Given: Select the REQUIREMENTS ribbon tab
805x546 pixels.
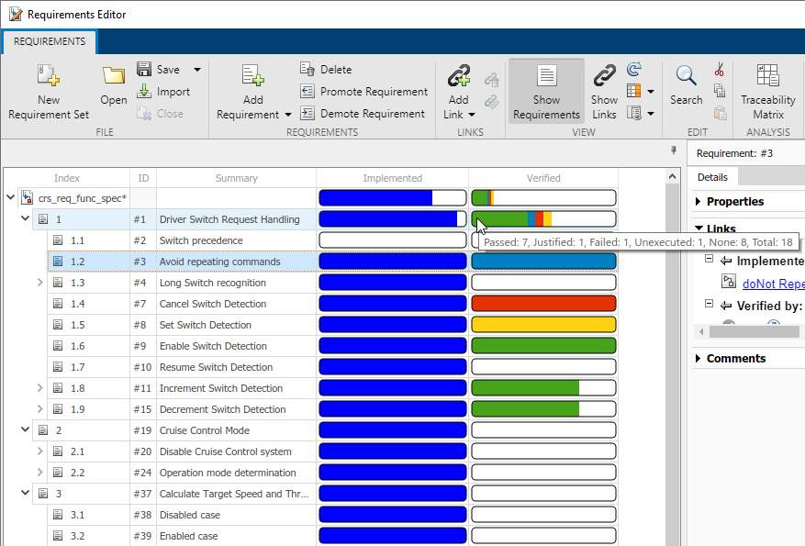Looking at the screenshot, I should click(x=50, y=41).
